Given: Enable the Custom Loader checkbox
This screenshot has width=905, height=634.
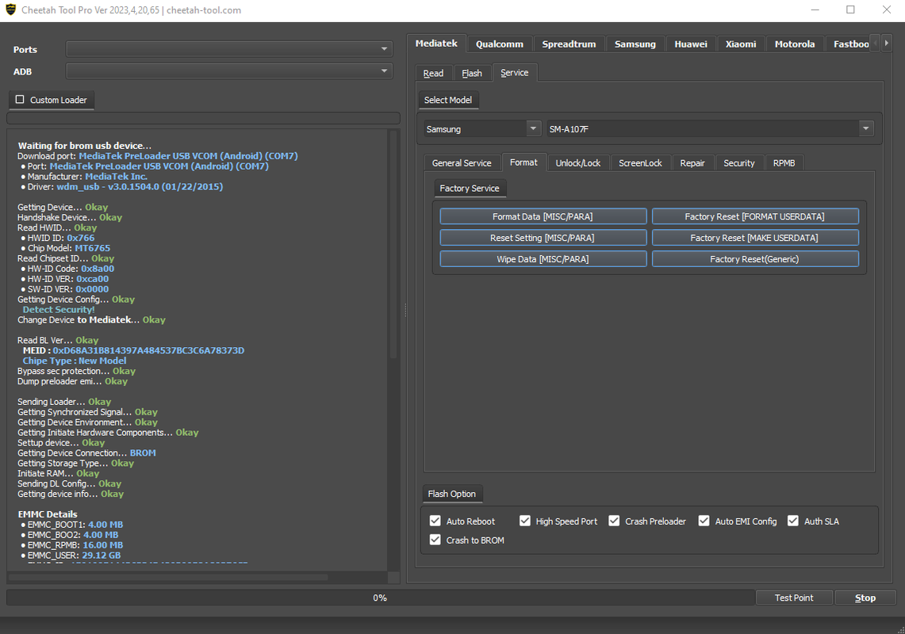Looking at the screenshot, I should (20, 99).
